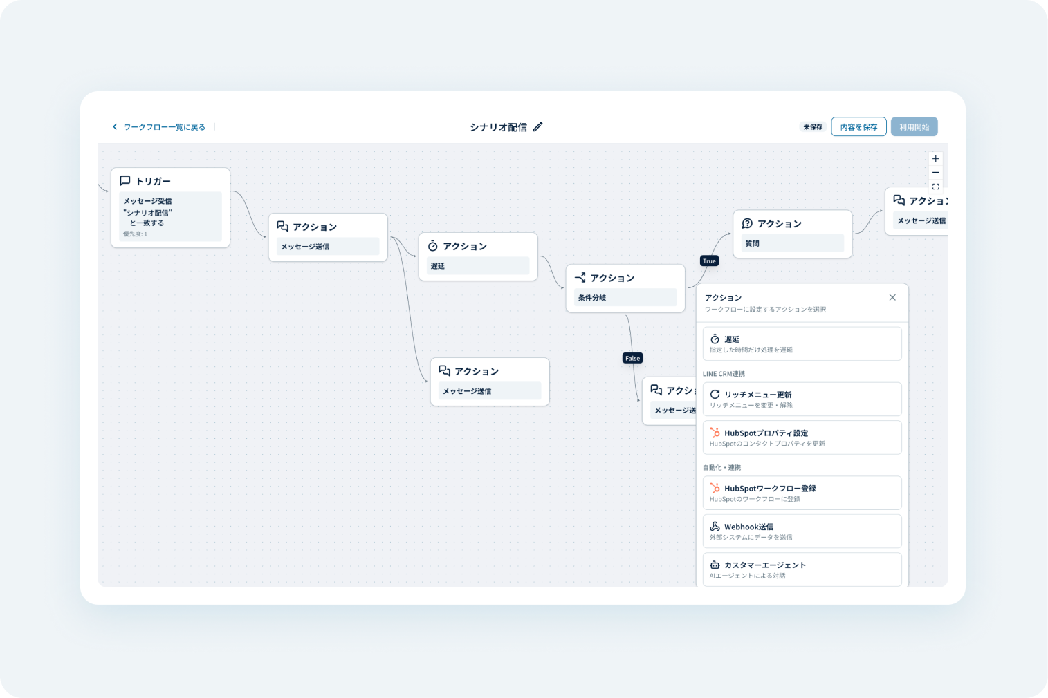Close the アクション selection panel

892,297
